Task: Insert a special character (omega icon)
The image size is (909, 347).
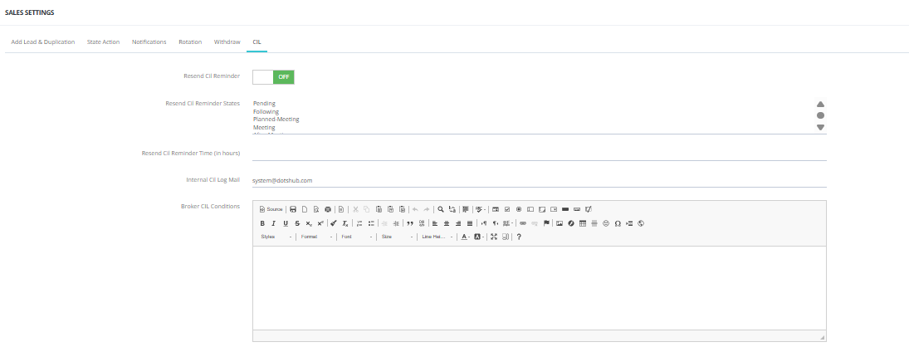Action: pyautogui.click(x=618, y=223)
